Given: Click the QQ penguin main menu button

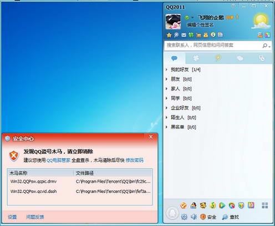Looking at the screenshot, I should click(172, 213).
